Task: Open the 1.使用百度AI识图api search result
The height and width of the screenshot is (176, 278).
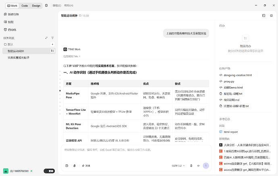Action: tap(245, 151)
